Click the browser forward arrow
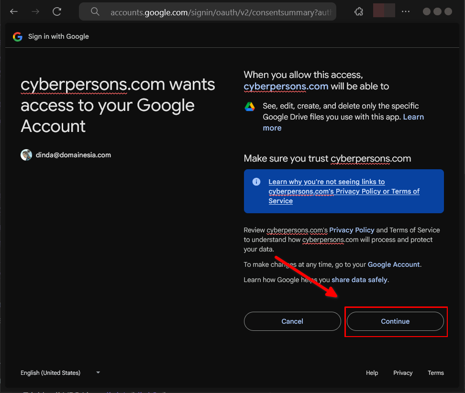 coord(35,11)
